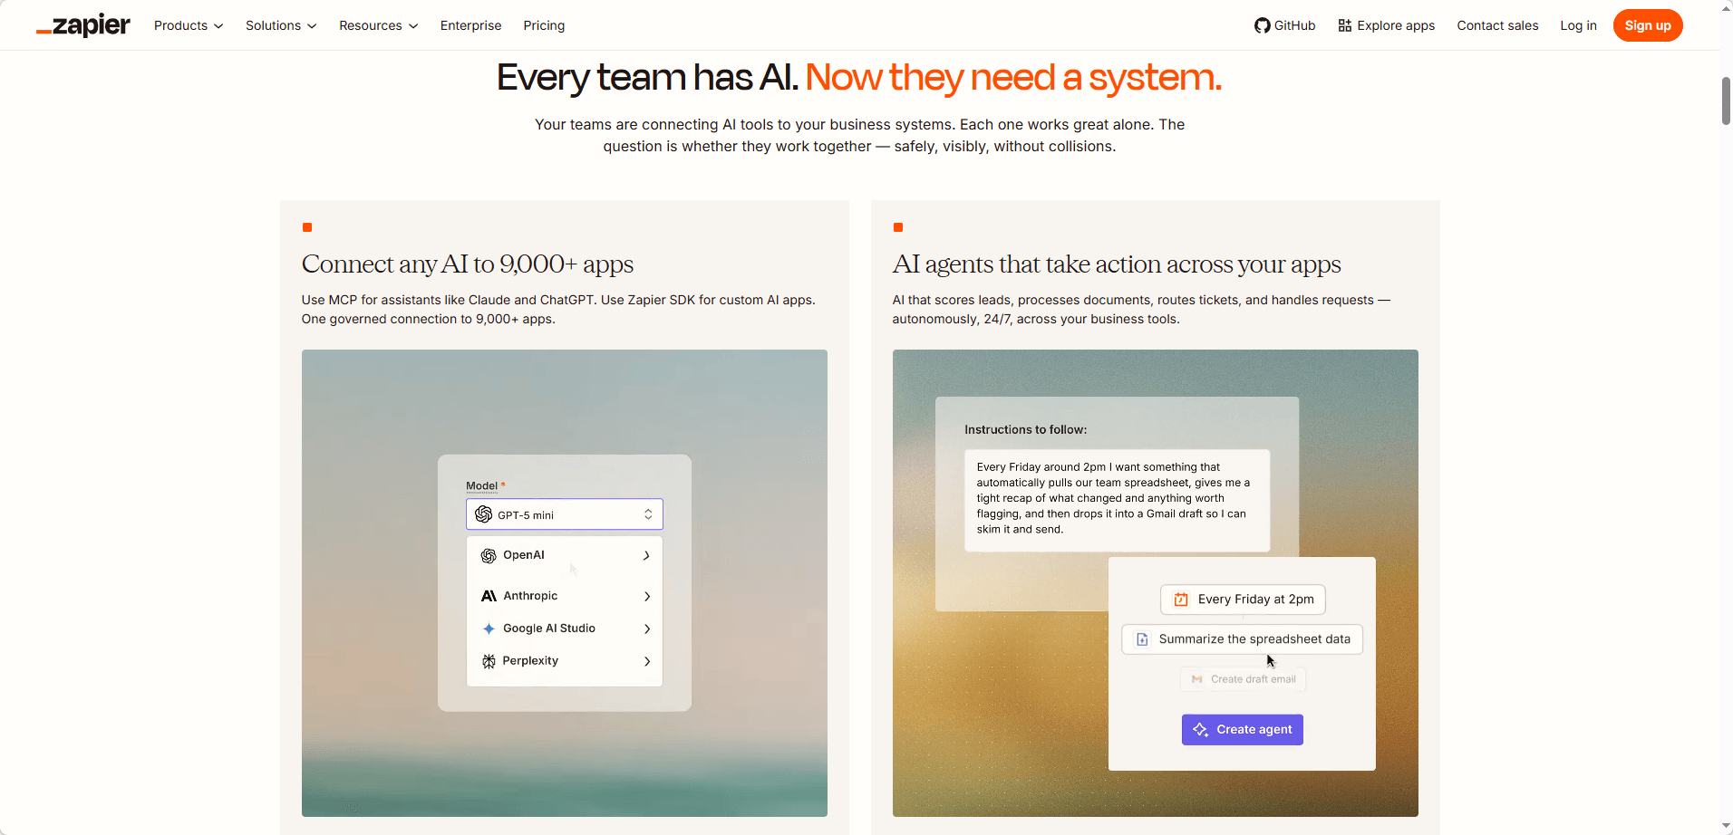Open the GPT-5 mini model selector
Image resolution: width=1733 pixels, height=835 pixels.
565,514
